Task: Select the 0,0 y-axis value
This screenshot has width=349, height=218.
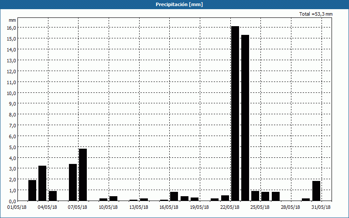Action: [12, 201]
